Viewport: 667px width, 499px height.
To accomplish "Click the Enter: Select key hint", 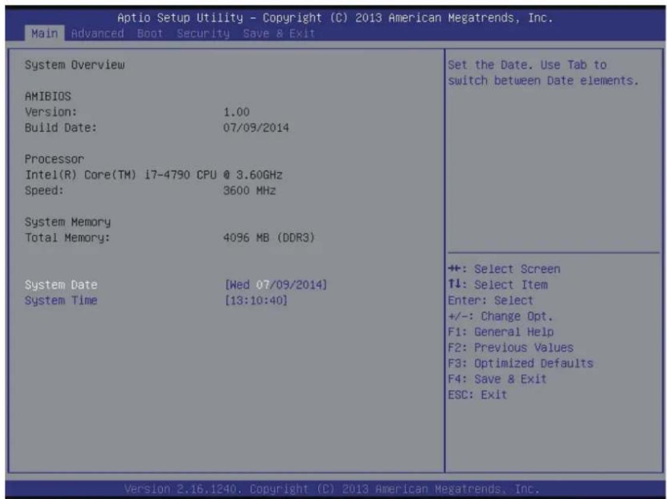I will 491,301.
